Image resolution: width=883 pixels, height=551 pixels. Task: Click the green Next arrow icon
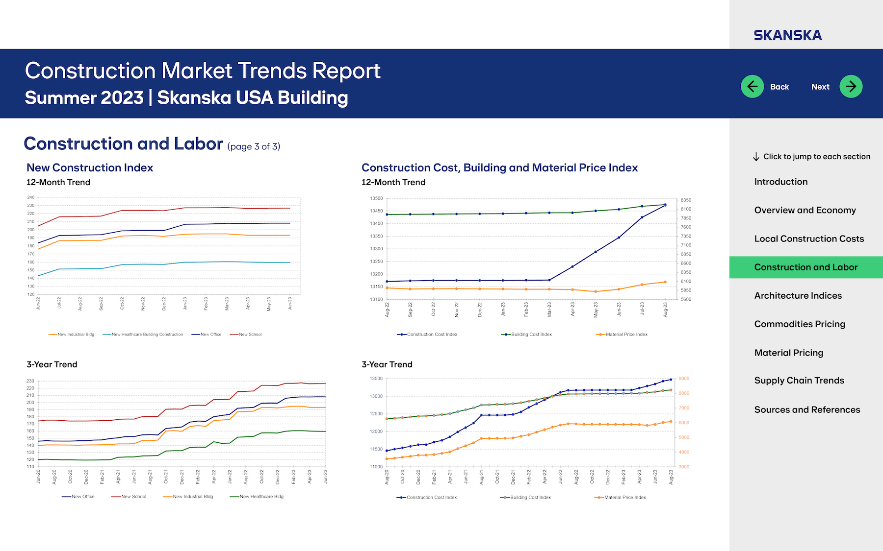coord(851,87)
